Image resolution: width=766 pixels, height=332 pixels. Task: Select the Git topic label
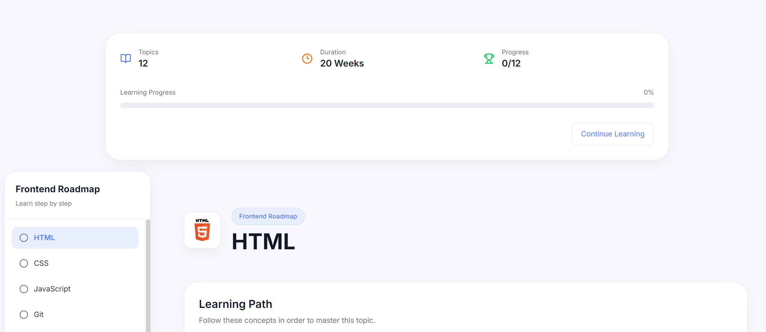coord(39,315)
